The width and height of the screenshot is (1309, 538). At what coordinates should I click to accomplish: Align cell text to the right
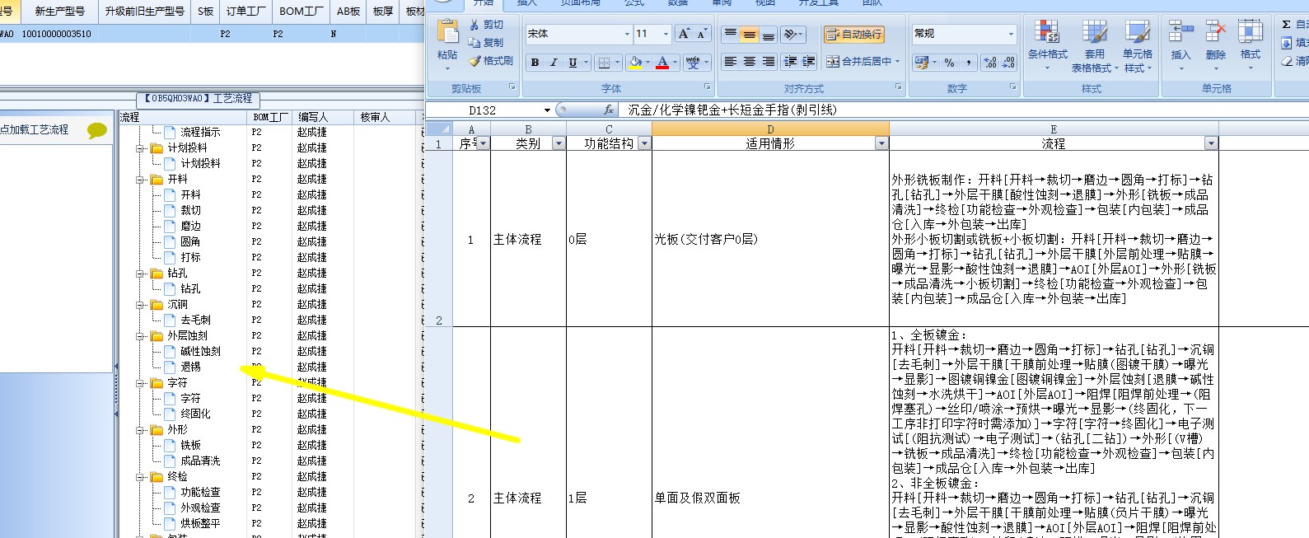point(768,62)
